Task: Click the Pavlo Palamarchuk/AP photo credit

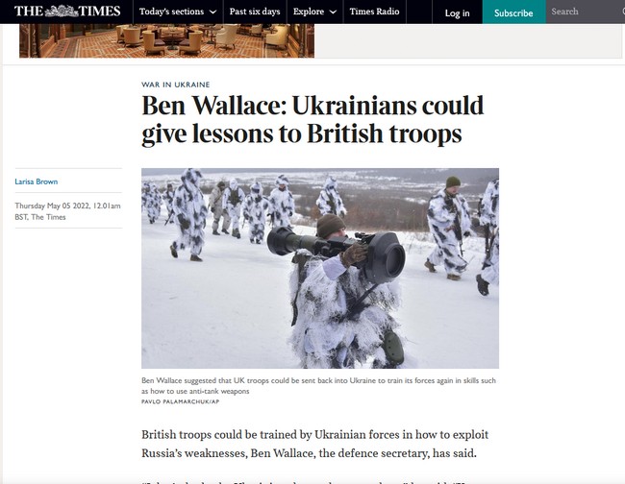Action: point(180,401)
